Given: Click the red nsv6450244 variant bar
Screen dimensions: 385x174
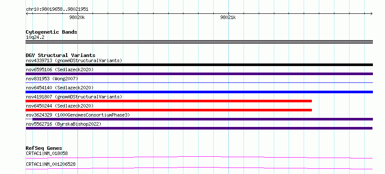Looking at the screenshot, I should [169, 110].
